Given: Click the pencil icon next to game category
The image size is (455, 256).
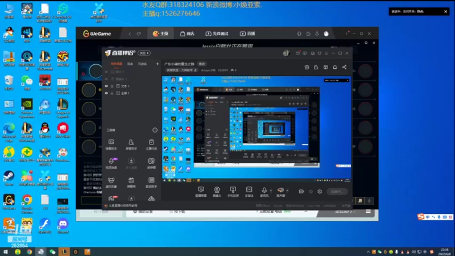Looking at the screenshot, I should tap(196, 70).
